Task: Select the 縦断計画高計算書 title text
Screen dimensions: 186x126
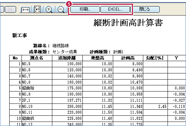Action: [128, 23]
